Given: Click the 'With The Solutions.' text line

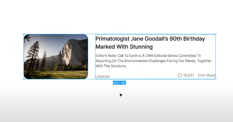Looking at the screenshot, I should point(111,66).
